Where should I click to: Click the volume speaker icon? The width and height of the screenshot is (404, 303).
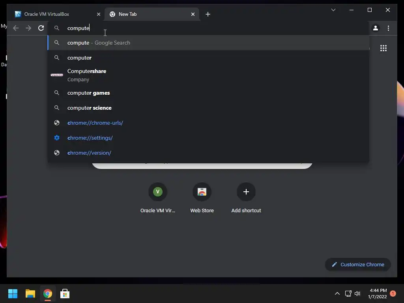[357, 294]
